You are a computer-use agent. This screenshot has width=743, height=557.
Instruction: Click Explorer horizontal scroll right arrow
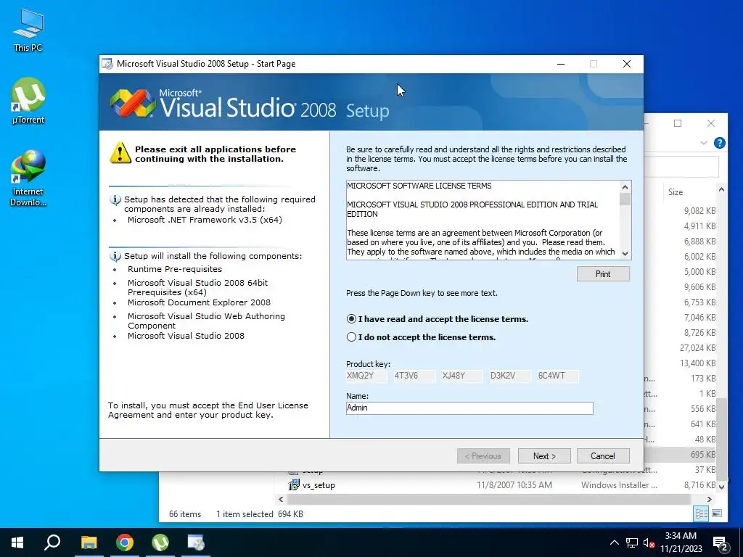tap(710, 499)
